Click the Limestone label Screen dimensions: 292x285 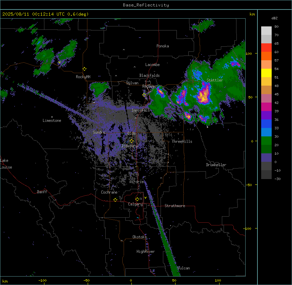click(x=52, y=120)
